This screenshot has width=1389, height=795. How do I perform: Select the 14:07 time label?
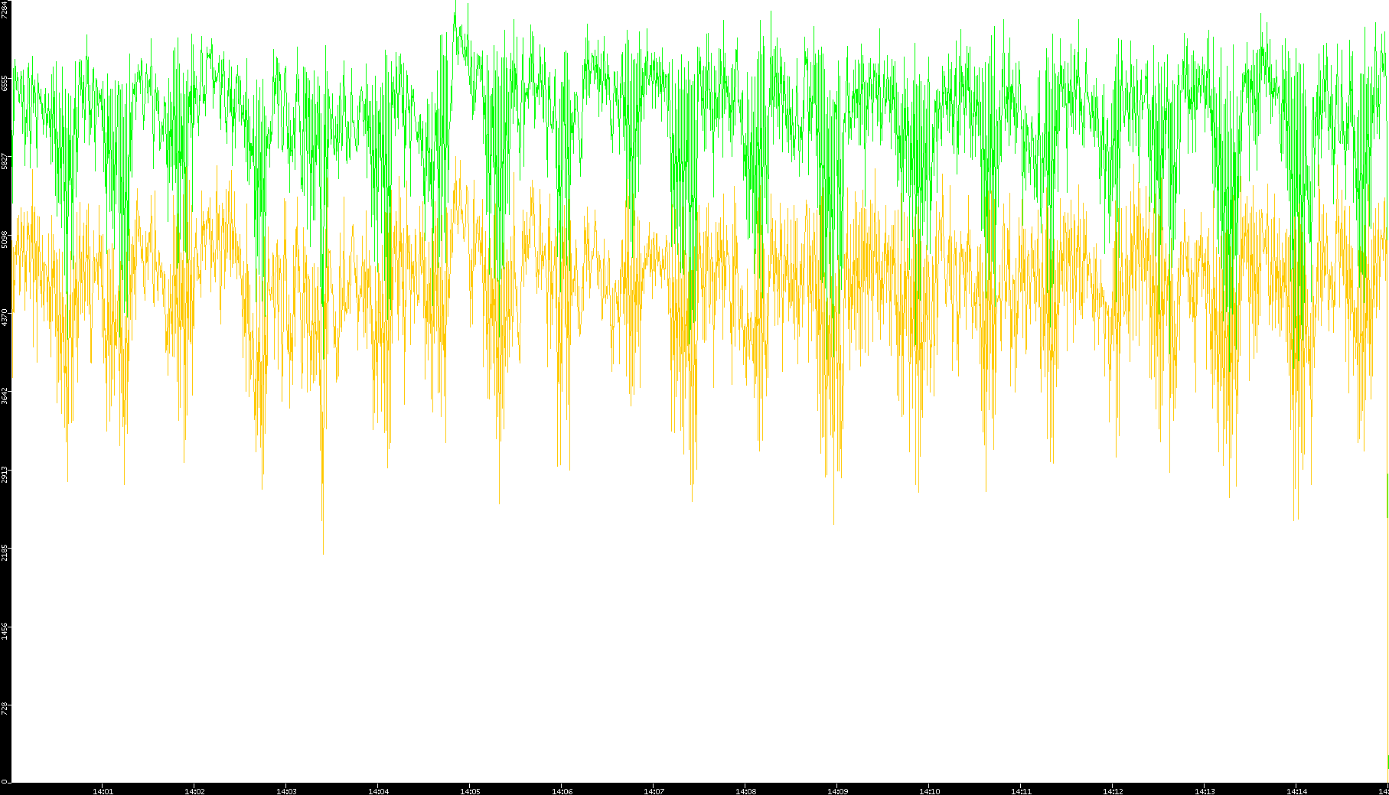tap(654, 791)
